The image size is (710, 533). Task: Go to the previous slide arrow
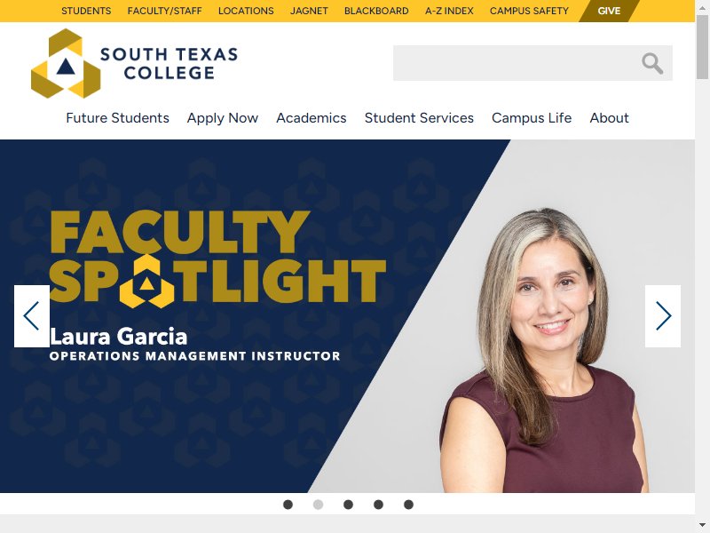tap(32, 316)
